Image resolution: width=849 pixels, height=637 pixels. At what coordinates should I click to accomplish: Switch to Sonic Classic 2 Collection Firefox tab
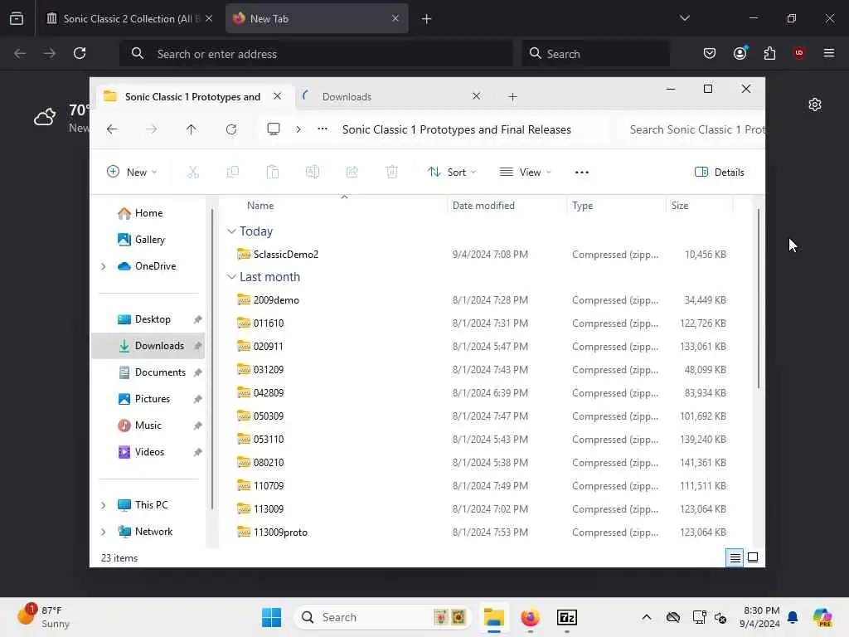[x=129, y=19]
